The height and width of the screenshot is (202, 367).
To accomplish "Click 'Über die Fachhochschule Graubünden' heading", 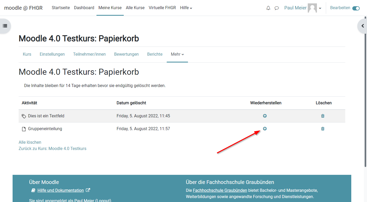I will (230, 182).
